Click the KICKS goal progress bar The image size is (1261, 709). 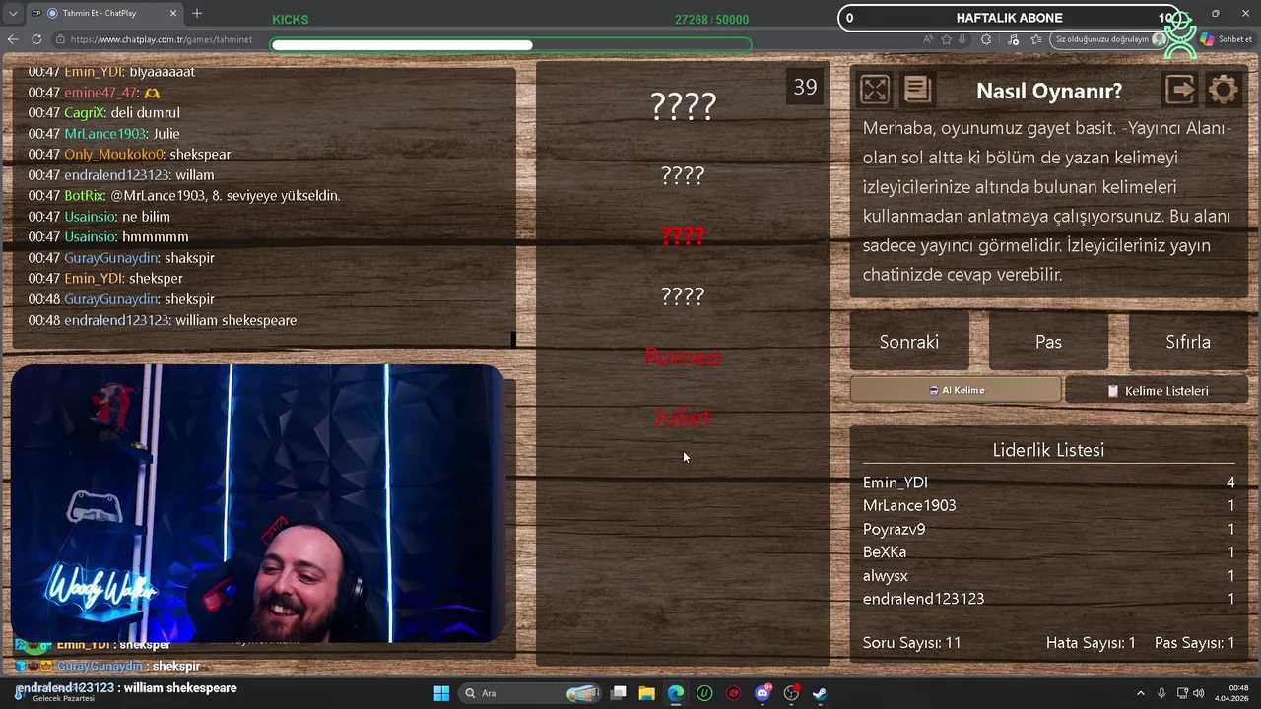(510, 44)
